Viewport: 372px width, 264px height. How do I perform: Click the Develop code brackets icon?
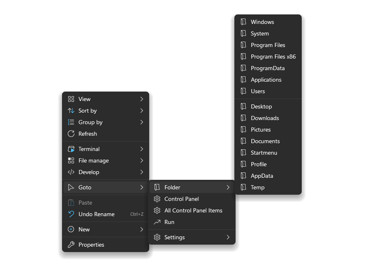71,172
